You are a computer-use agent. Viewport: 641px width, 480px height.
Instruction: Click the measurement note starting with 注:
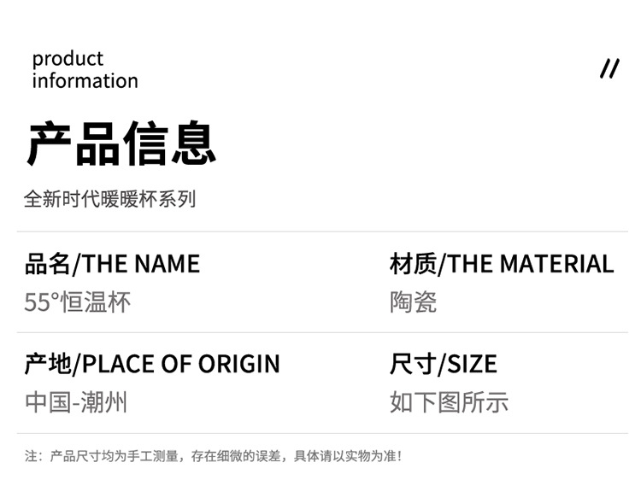point(214,456)
